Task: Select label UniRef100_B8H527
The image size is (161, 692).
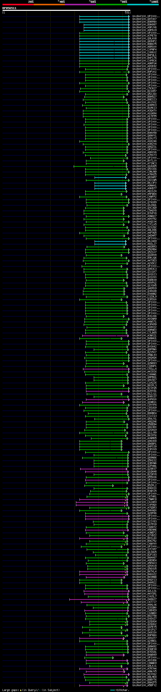Action: [144, 97]
